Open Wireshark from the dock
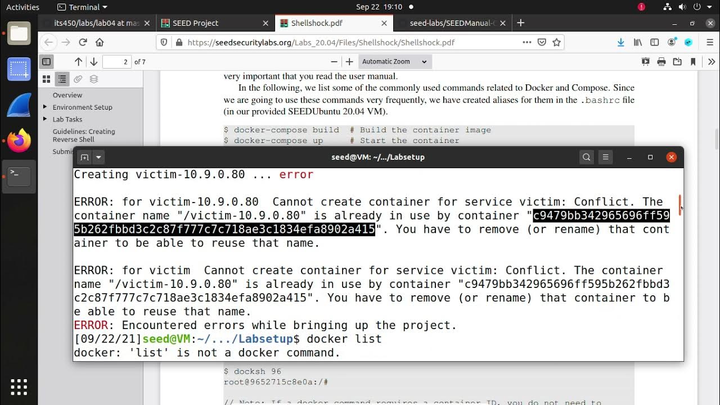Viewport: 720px width, 405px height. (x=19, y=105)
